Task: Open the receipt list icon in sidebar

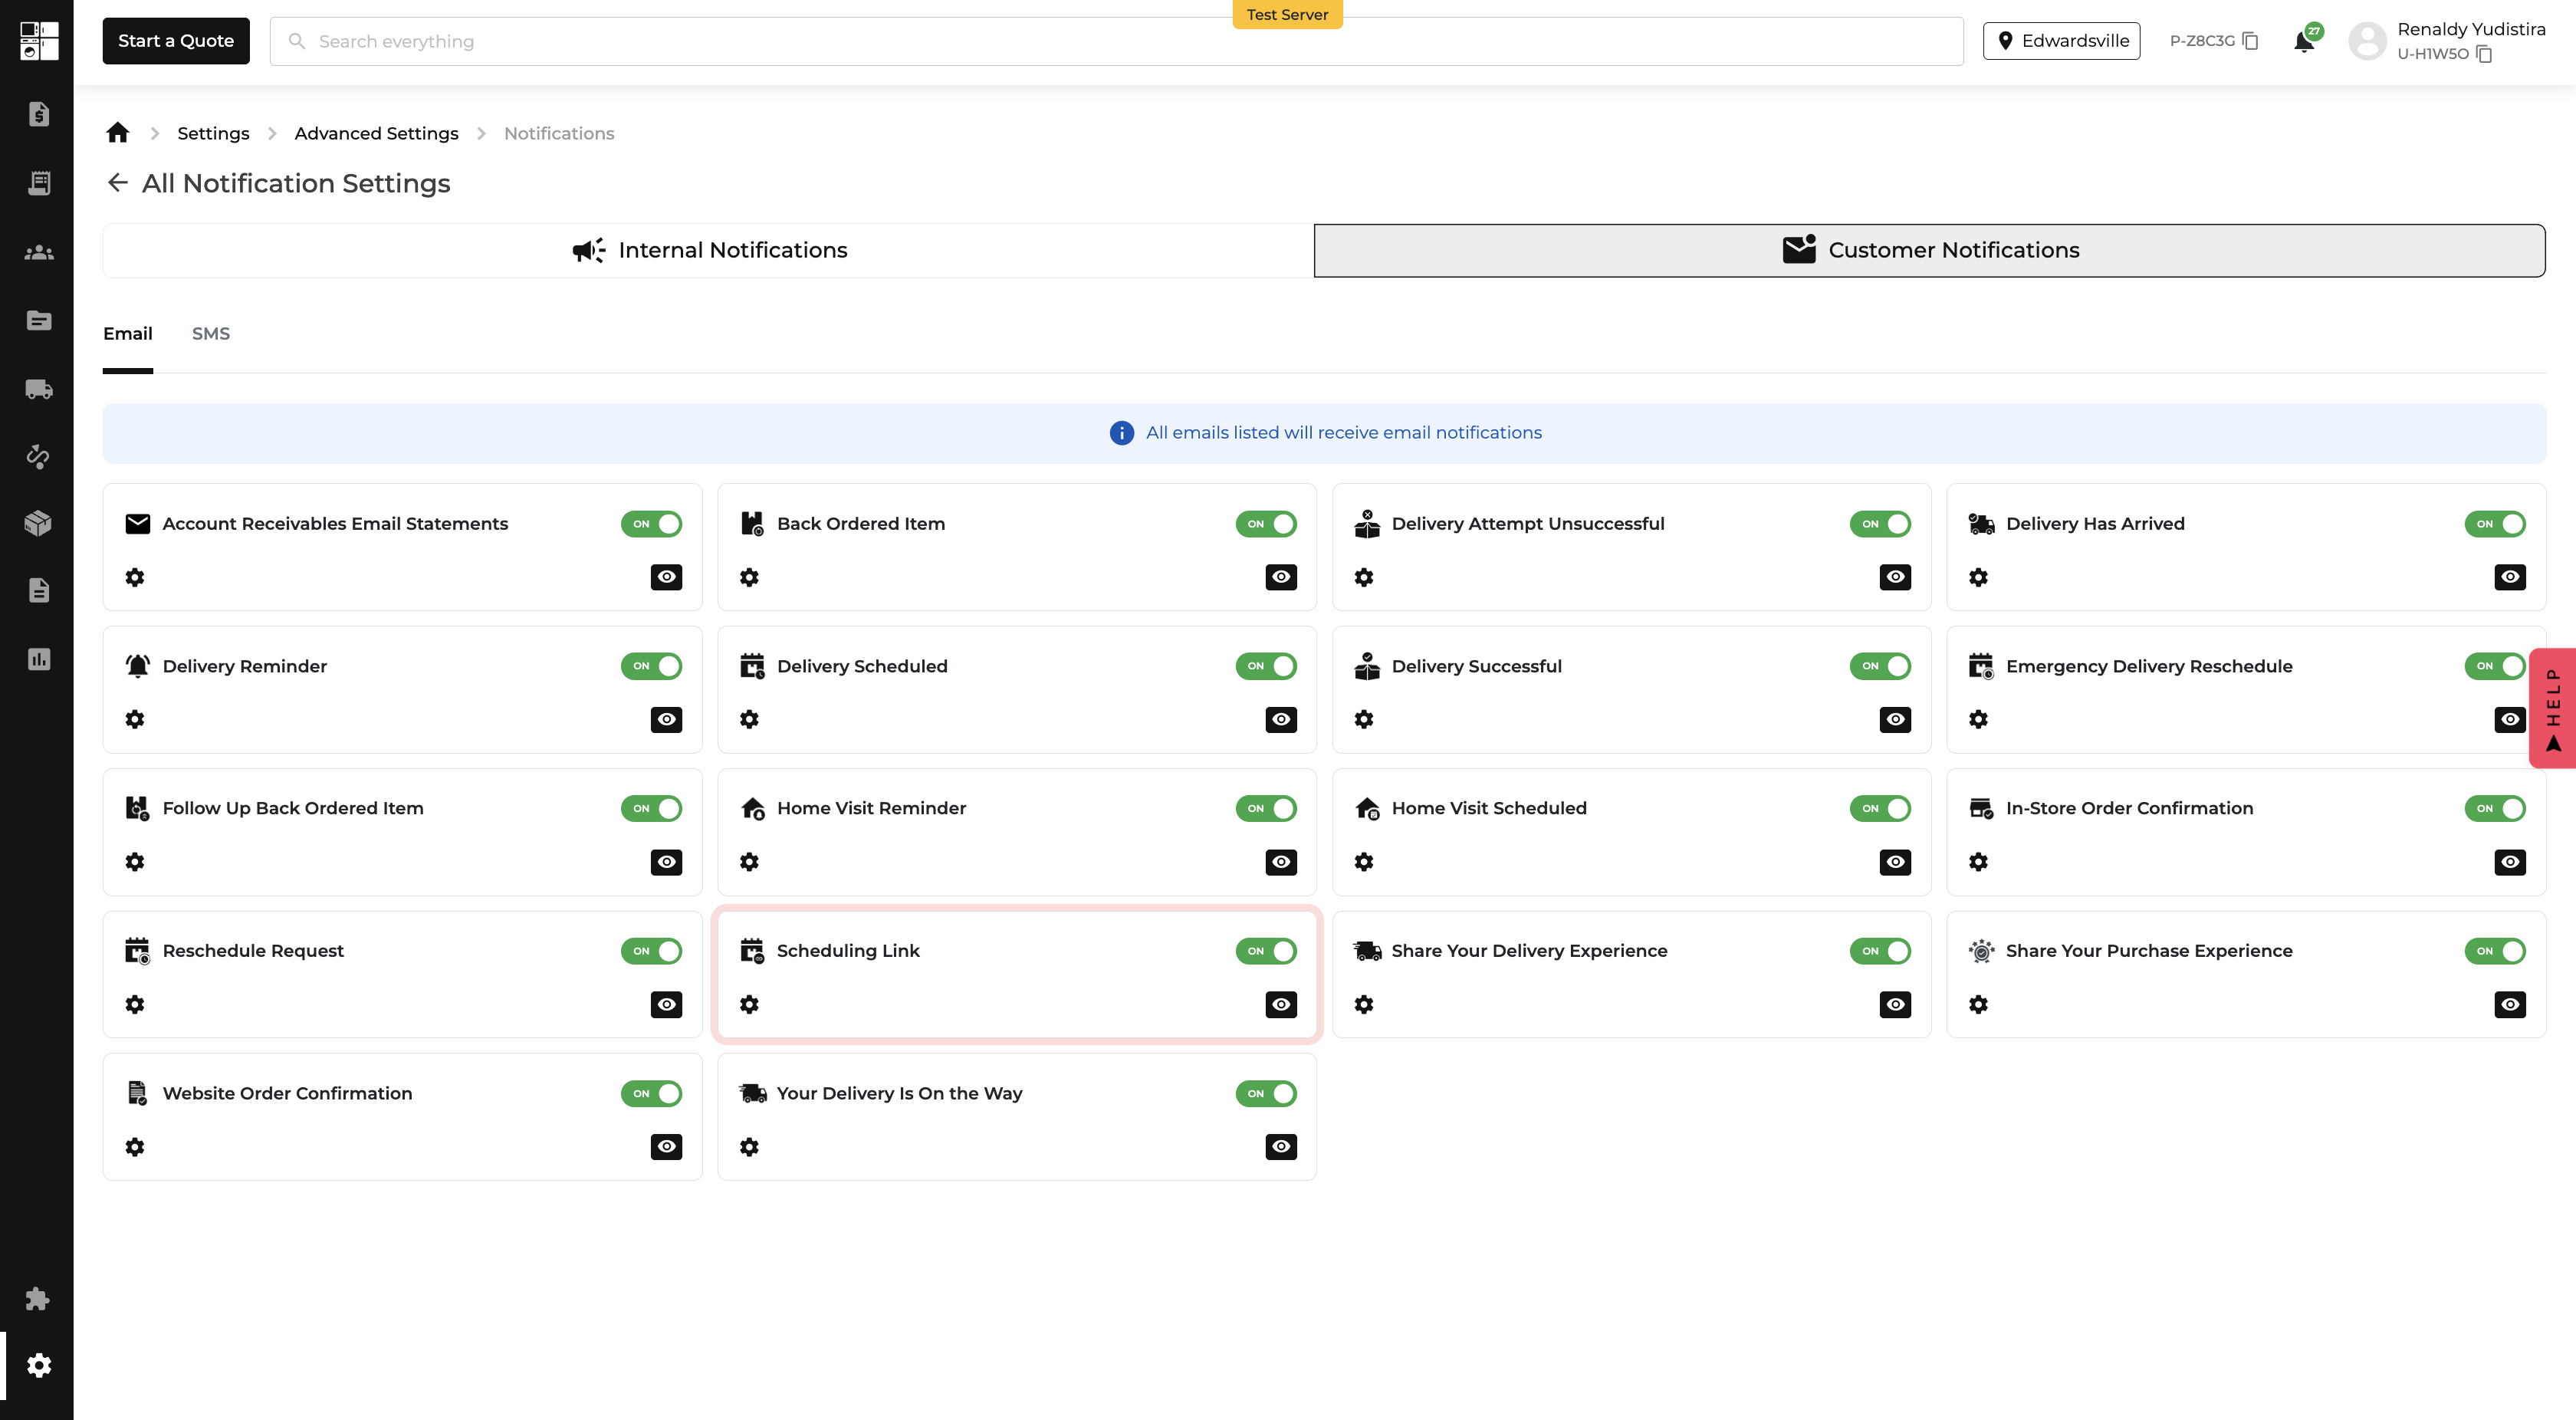Action: click(x=39, y=183)
